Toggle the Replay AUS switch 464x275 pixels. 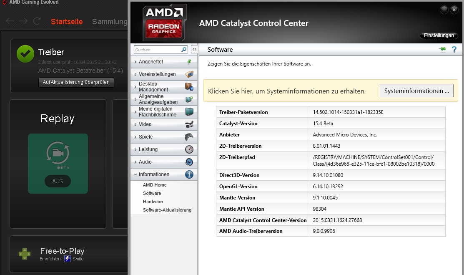(58, 181)
